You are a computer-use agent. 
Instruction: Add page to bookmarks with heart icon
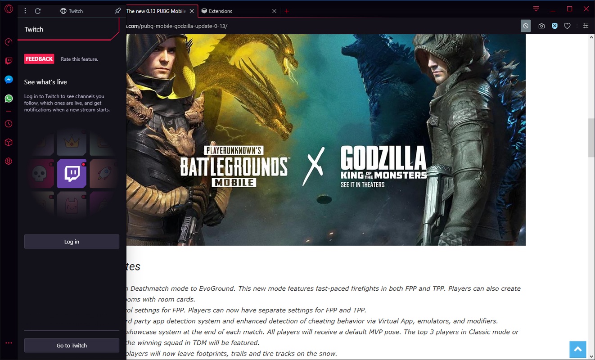(x=567, y=26)
